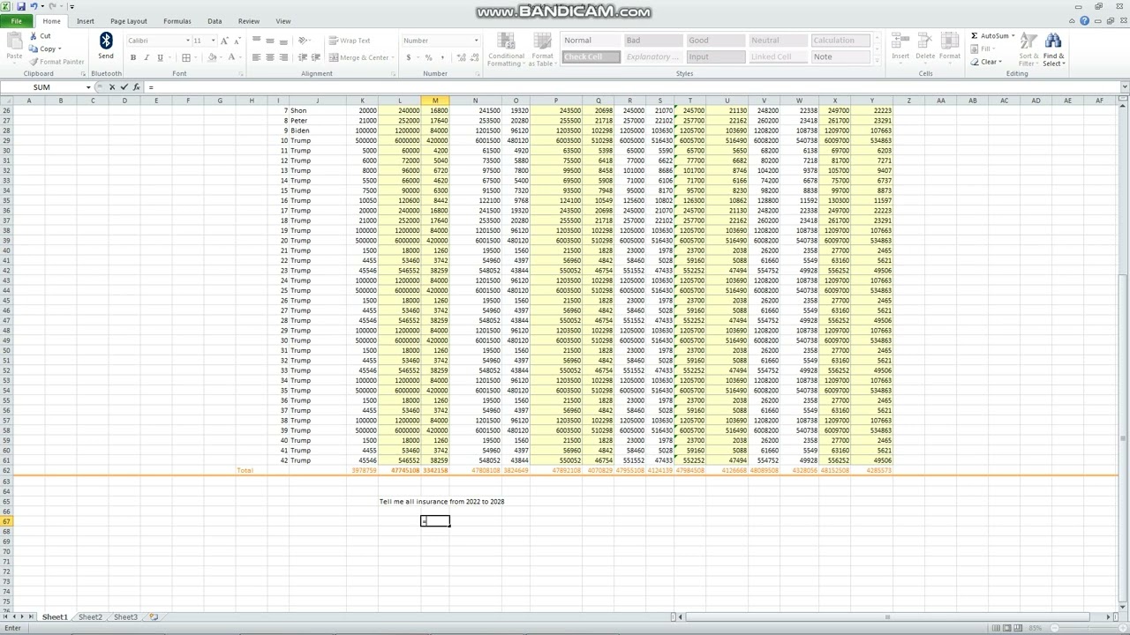The width and height of the screenshot is (1130, 635).
Task: Toggle Bottom Align
Action: [283, 41]
